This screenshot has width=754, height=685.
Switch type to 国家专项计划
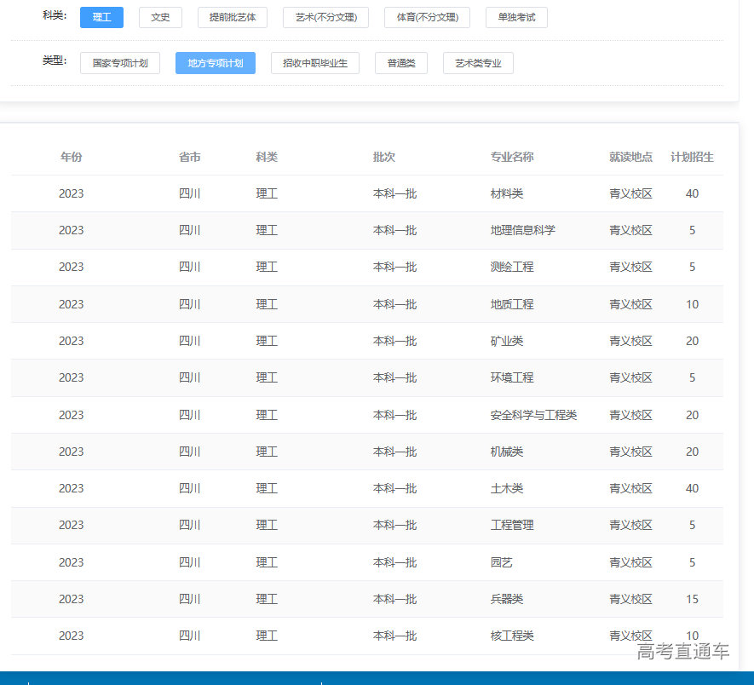120,63
